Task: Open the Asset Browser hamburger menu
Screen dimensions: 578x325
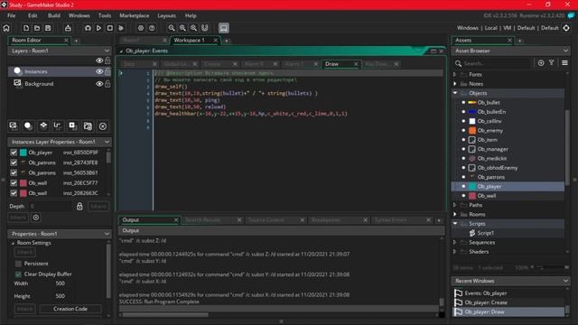Action: (x=564, y=63)
